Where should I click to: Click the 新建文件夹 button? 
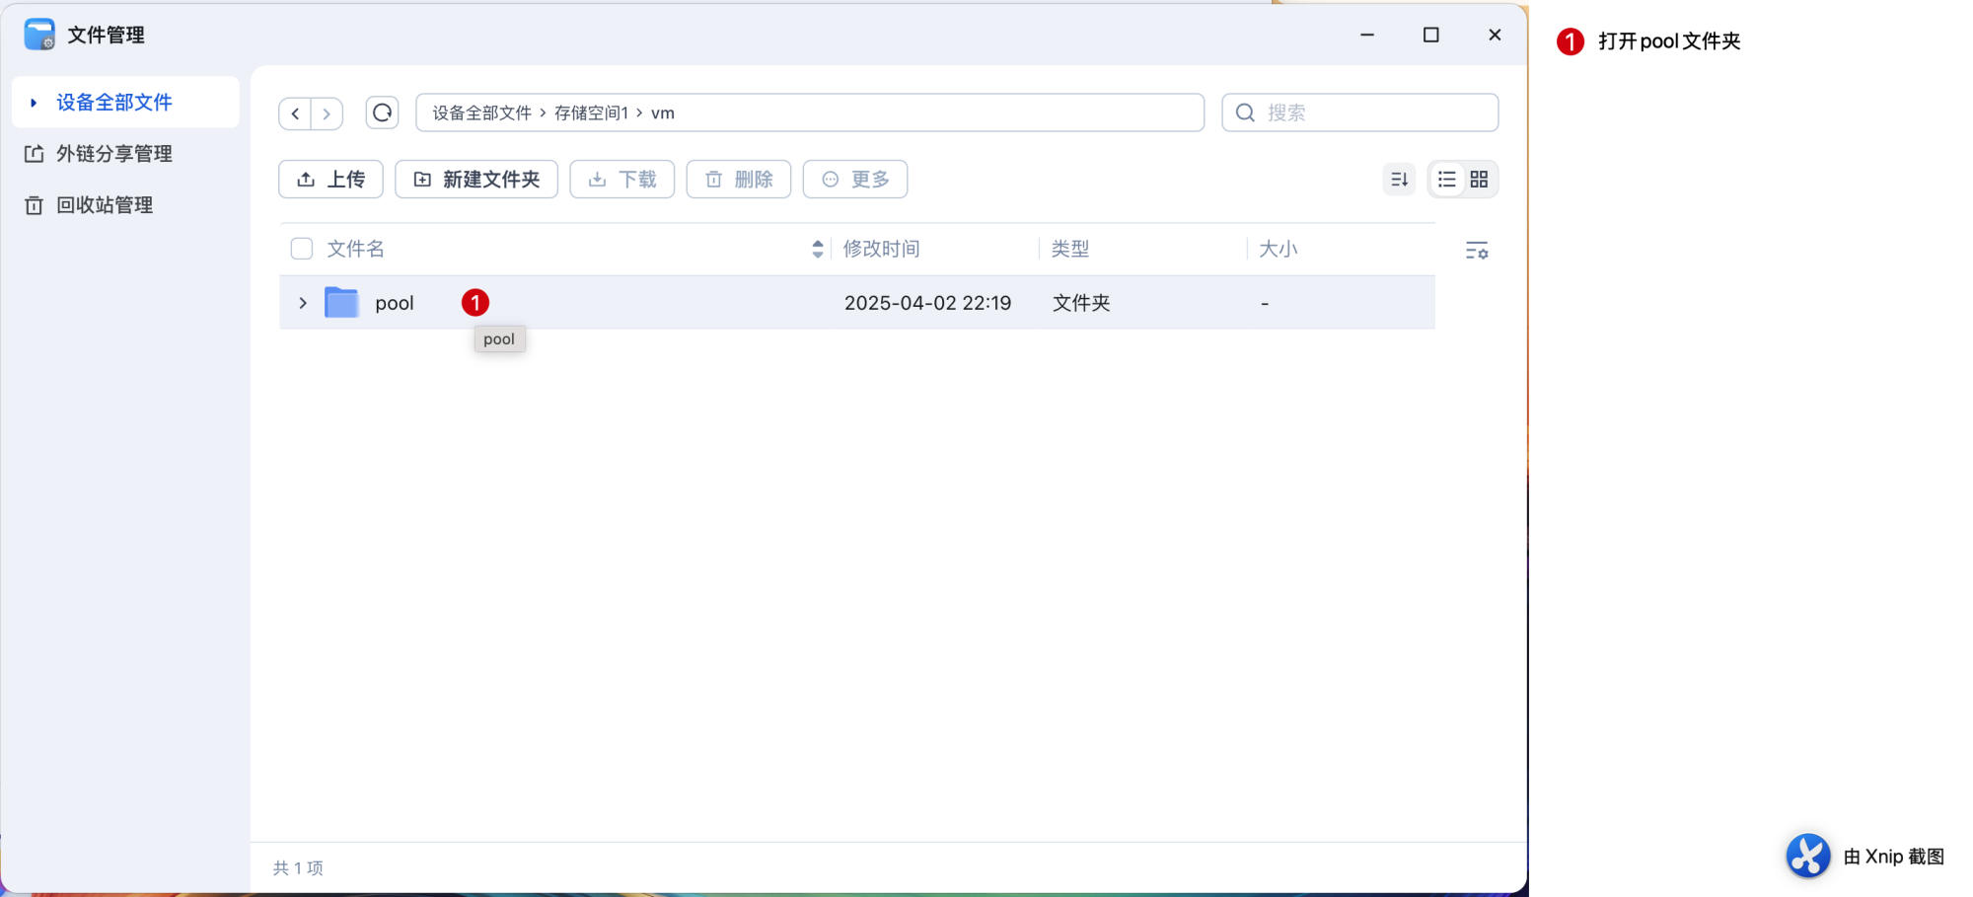(476, 180)
